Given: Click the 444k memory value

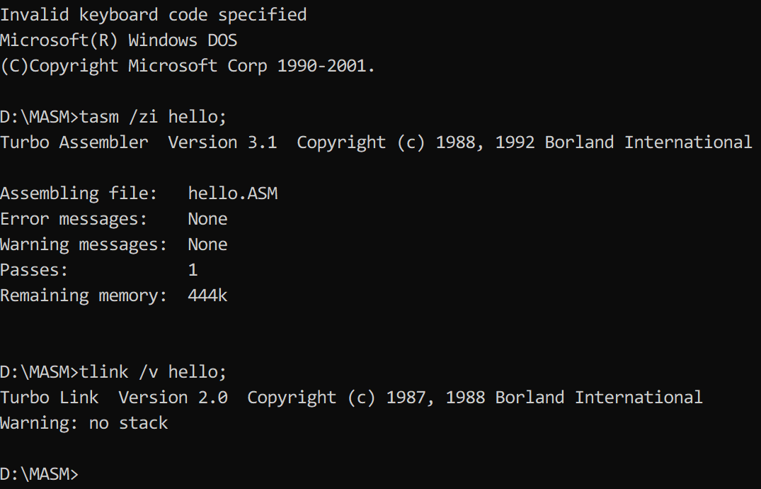Looking at the screenshot, I should pyautogui.click(x=207, y=296).
